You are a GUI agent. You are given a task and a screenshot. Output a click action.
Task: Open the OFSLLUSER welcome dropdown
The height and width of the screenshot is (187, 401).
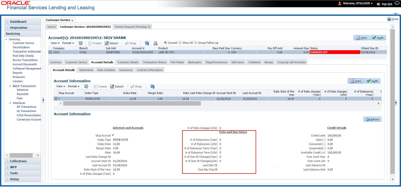(x=358, y=3)
